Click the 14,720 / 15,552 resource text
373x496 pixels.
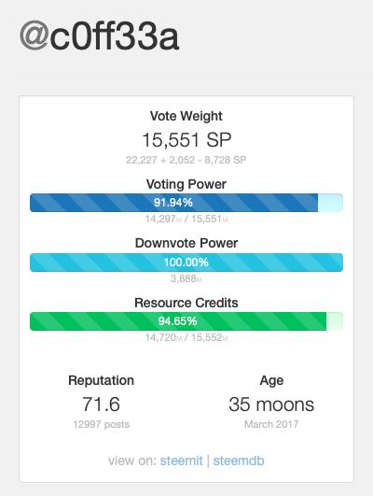[x=186, y=337]
